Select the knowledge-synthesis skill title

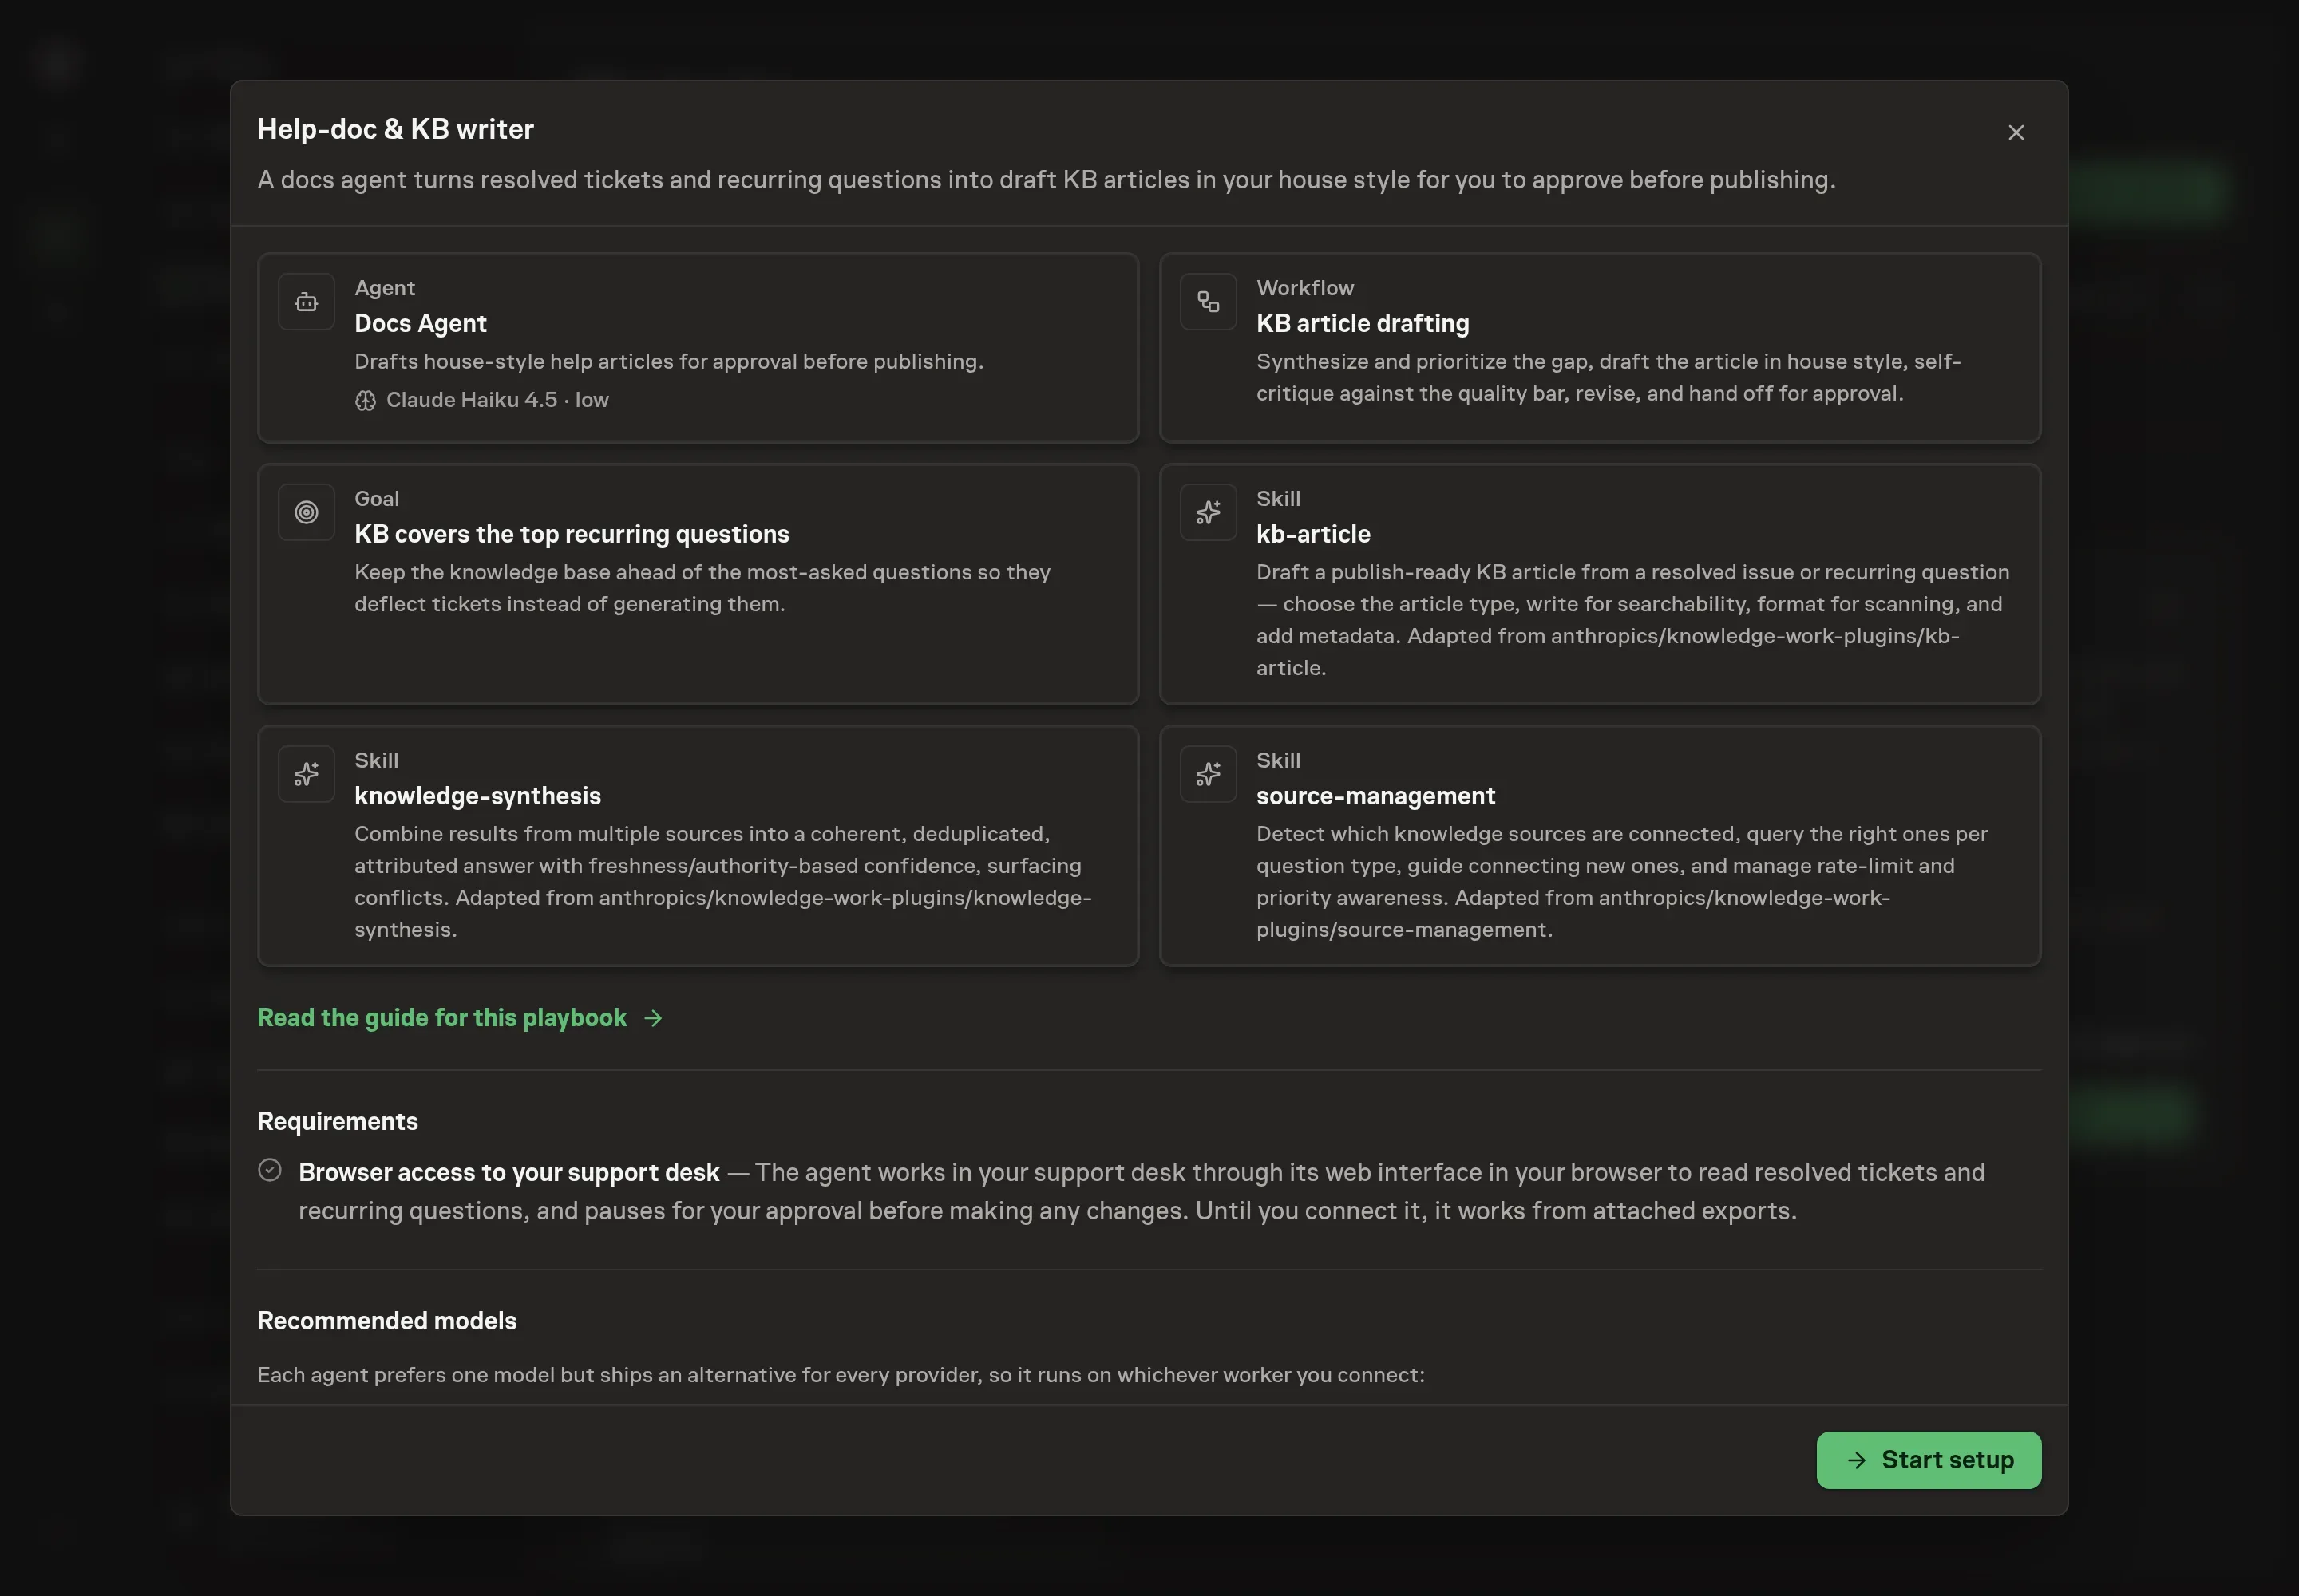tap(477, 796)
